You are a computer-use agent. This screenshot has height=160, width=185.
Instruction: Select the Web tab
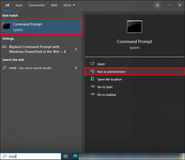54,5
